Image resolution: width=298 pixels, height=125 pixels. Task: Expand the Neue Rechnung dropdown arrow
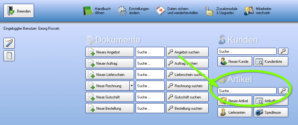(132, 86)
